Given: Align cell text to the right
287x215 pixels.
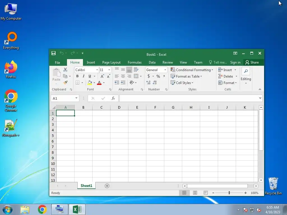Looking at the screenshot, I should [x=129, y=76].
